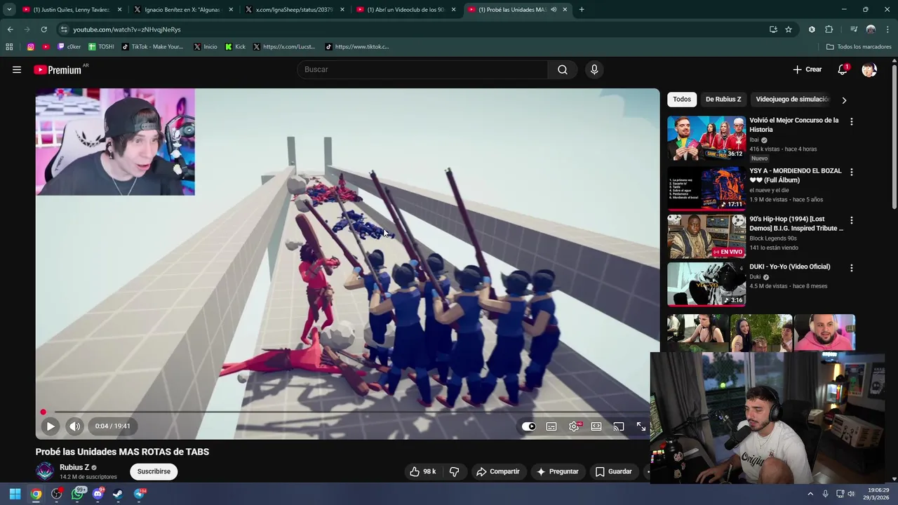Viewport: 898px width, 505px height.
Task: Save the video with Guardar
Action: tap(613, 471)
